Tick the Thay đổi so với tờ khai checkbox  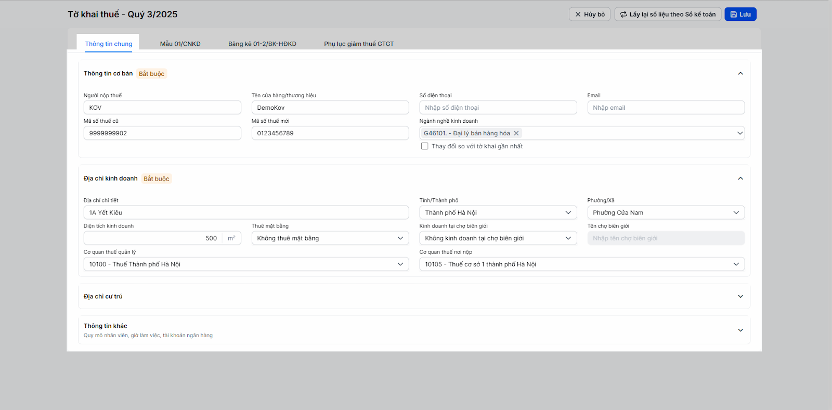tap(425, 146)
